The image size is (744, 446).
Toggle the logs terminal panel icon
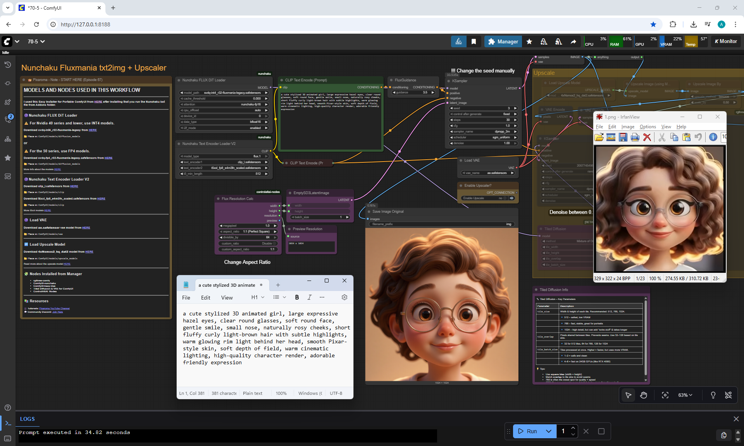tap(8, 423)
